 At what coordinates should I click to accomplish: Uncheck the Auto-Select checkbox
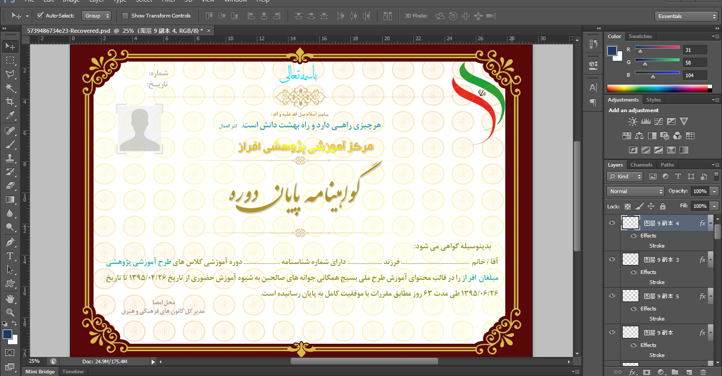(40, 16)
